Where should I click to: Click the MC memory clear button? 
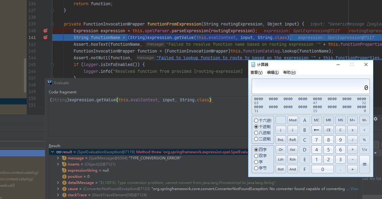316,120
